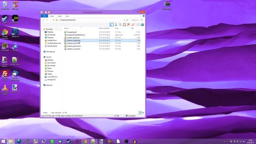Viewport: 256px width, 144px height.
Task: Select readme_russian.txt file
Action: (x=74, y=49)
